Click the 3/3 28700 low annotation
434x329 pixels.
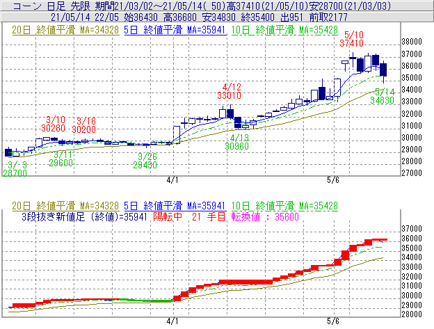(15, 169)
